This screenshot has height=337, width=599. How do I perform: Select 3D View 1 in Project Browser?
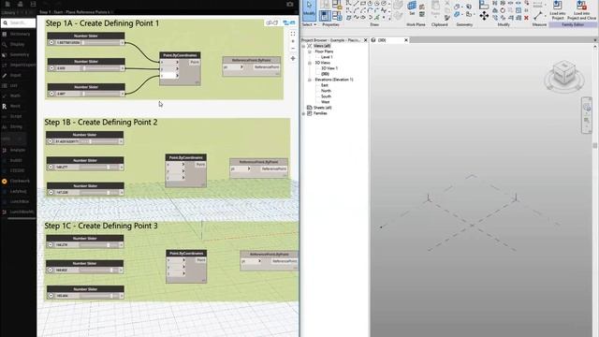329,68
